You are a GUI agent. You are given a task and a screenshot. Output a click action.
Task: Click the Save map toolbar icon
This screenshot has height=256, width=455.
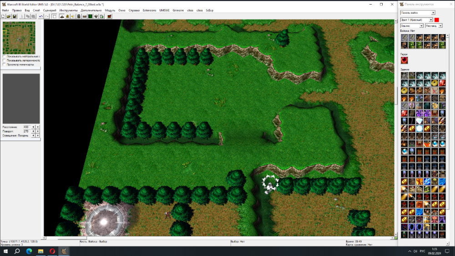tap(15, 16)
